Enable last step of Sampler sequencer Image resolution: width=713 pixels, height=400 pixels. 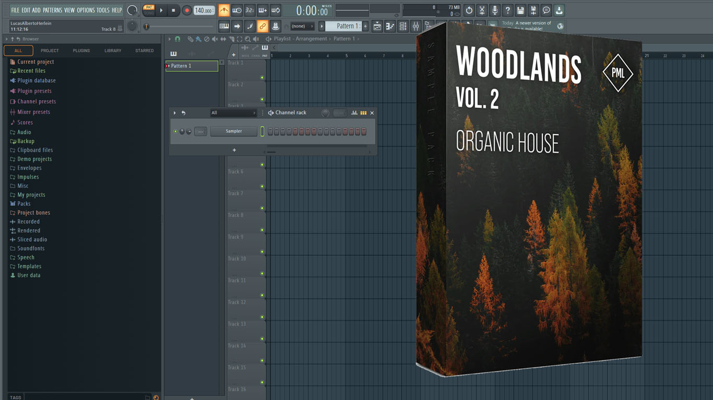pyautogui.click(x=364, y=132)
